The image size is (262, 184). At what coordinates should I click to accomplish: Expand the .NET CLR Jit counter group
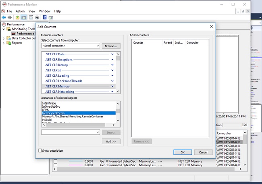112,70
